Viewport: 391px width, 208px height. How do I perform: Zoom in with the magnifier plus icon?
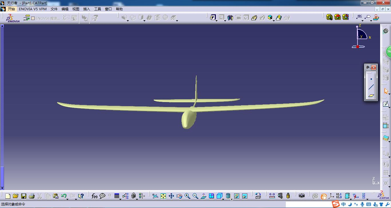(187, 196)
